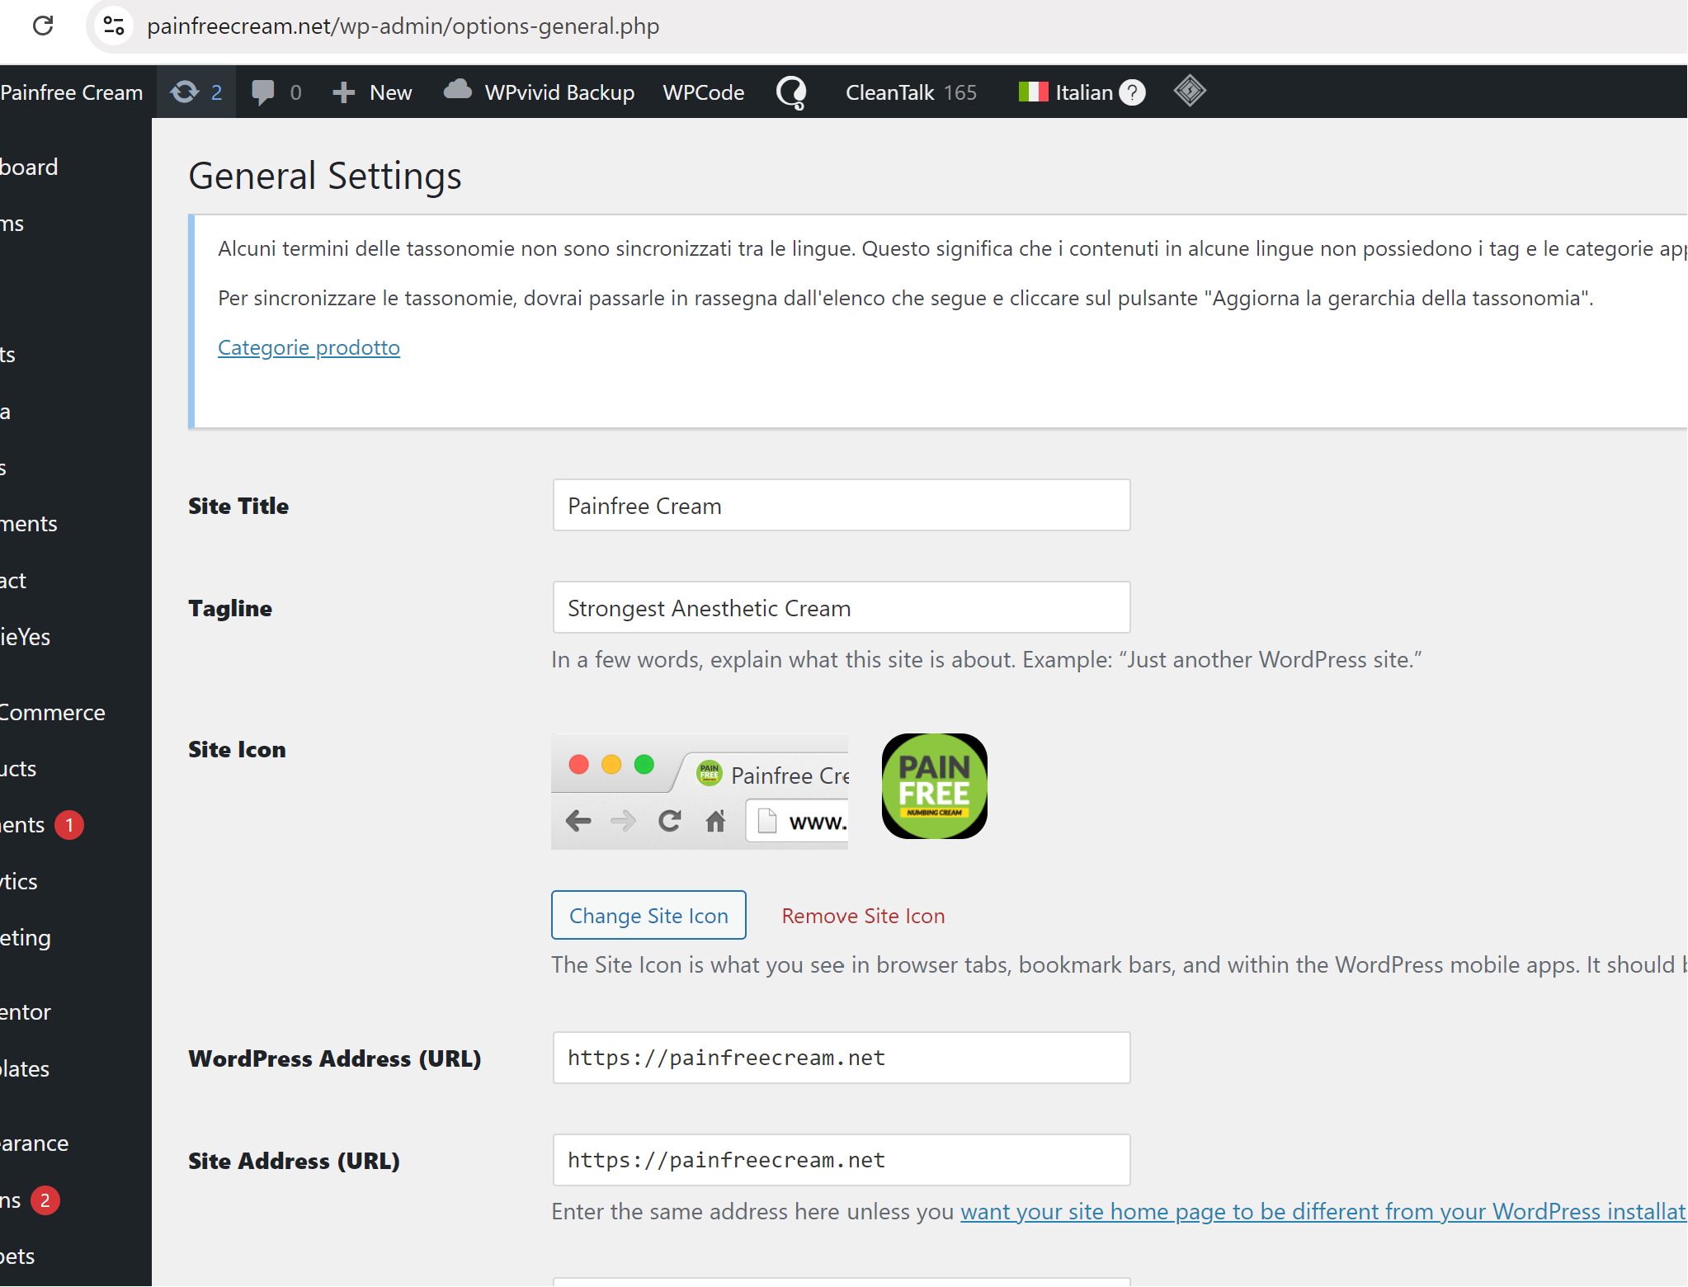Follow the Categorie prodotto link
This screenshot has height=1287, width=1688.
tap(309, 347)
